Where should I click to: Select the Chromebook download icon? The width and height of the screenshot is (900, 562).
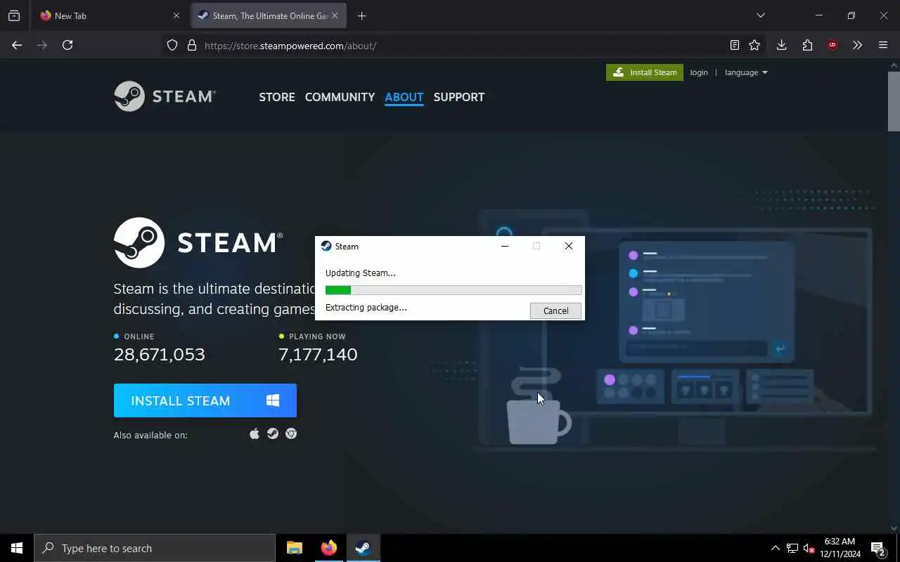291,433
